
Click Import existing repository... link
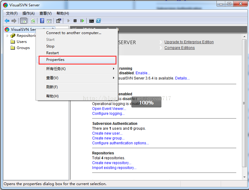114,168
